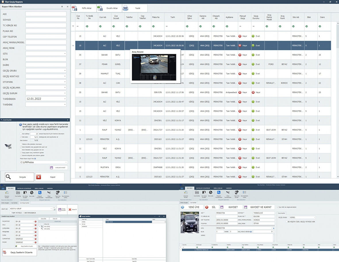This screenshot has width=339, height=262.
Task: Expand the TARİHİNDEN date dropdown
Action: click(65, 99)
